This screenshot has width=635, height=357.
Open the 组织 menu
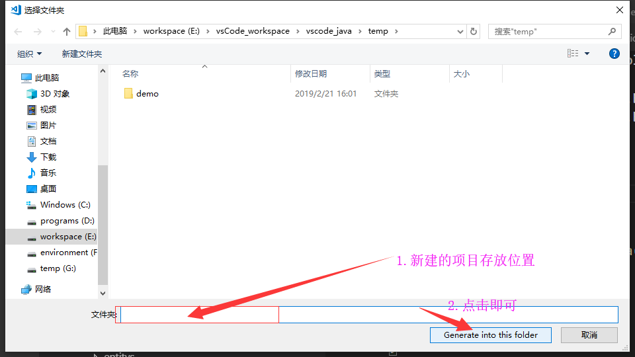coord(29,54)
